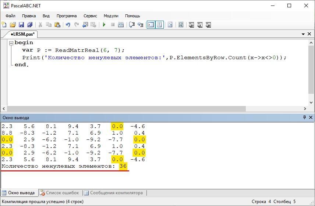The height and width of the screenshot is (206, 315).
Task: Close the Окно вывода panel
Action: pyautogui.click(x=311, y=117)
